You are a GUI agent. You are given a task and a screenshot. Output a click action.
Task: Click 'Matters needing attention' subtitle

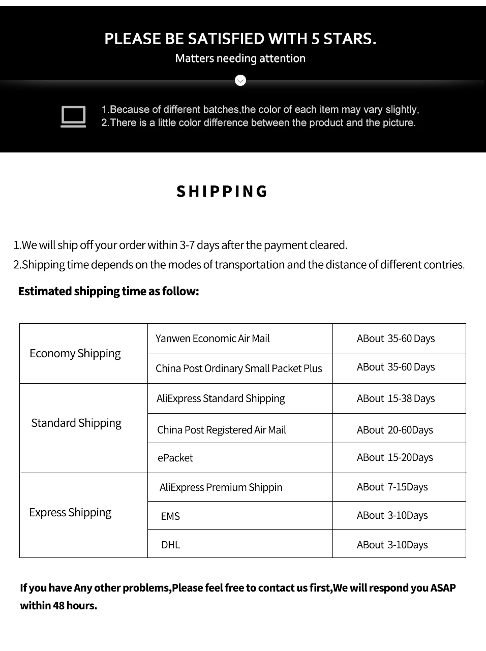(240, 58)
